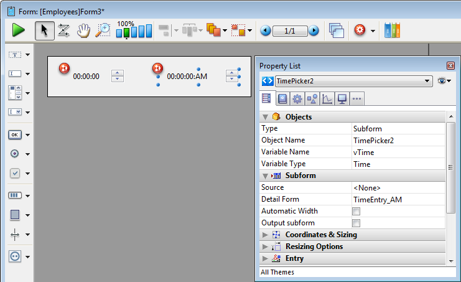Enable the Automatic Width checkbox

pyautogui.click(x=356, y=212)
